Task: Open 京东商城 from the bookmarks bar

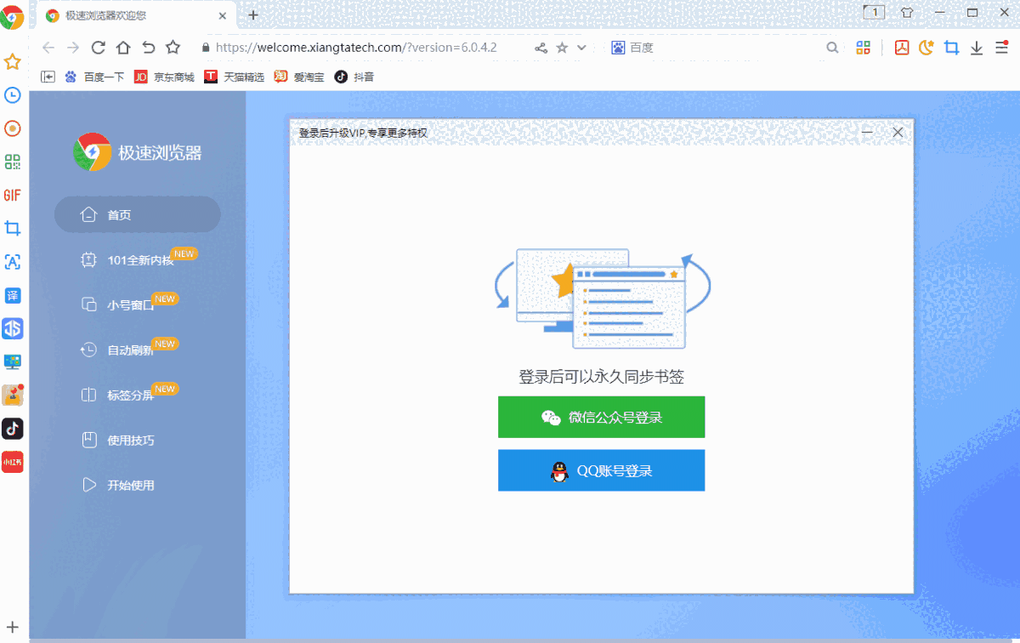Action: click(163, 76)
